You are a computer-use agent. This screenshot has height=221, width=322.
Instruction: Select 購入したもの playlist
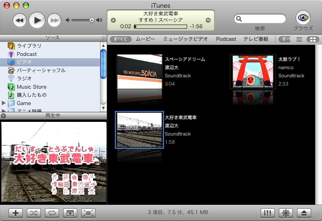coord(50,95)
